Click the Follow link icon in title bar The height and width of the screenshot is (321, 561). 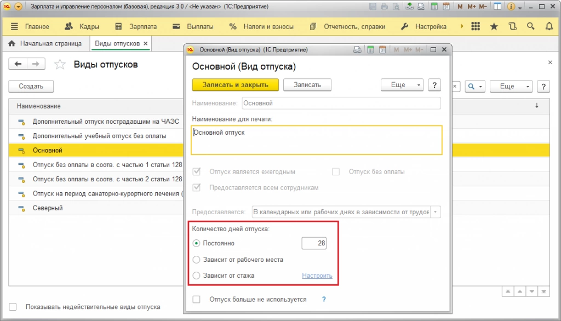coord(421,7)
